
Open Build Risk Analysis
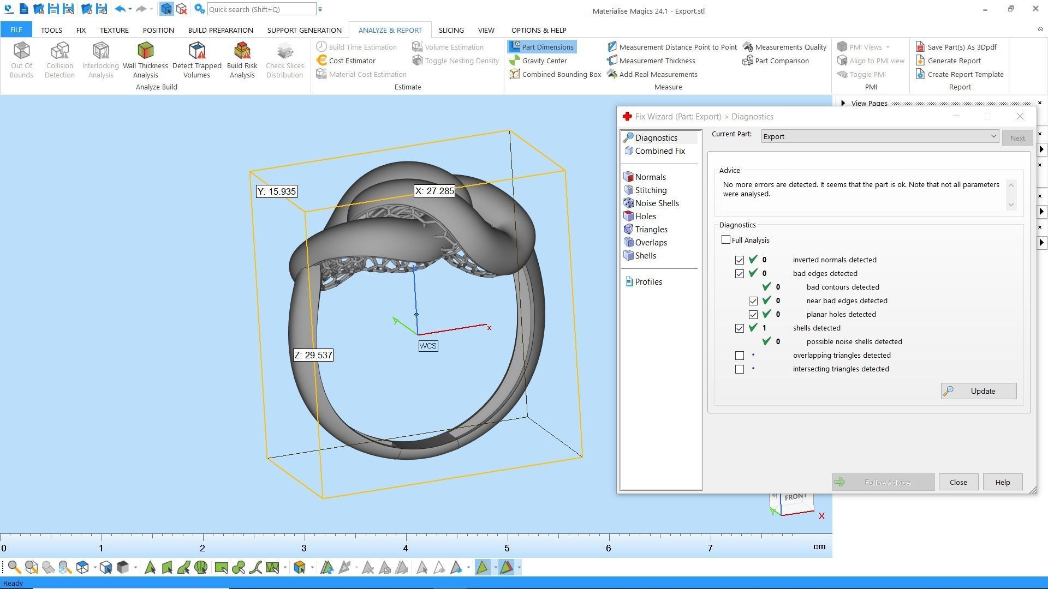pos(242,60)
